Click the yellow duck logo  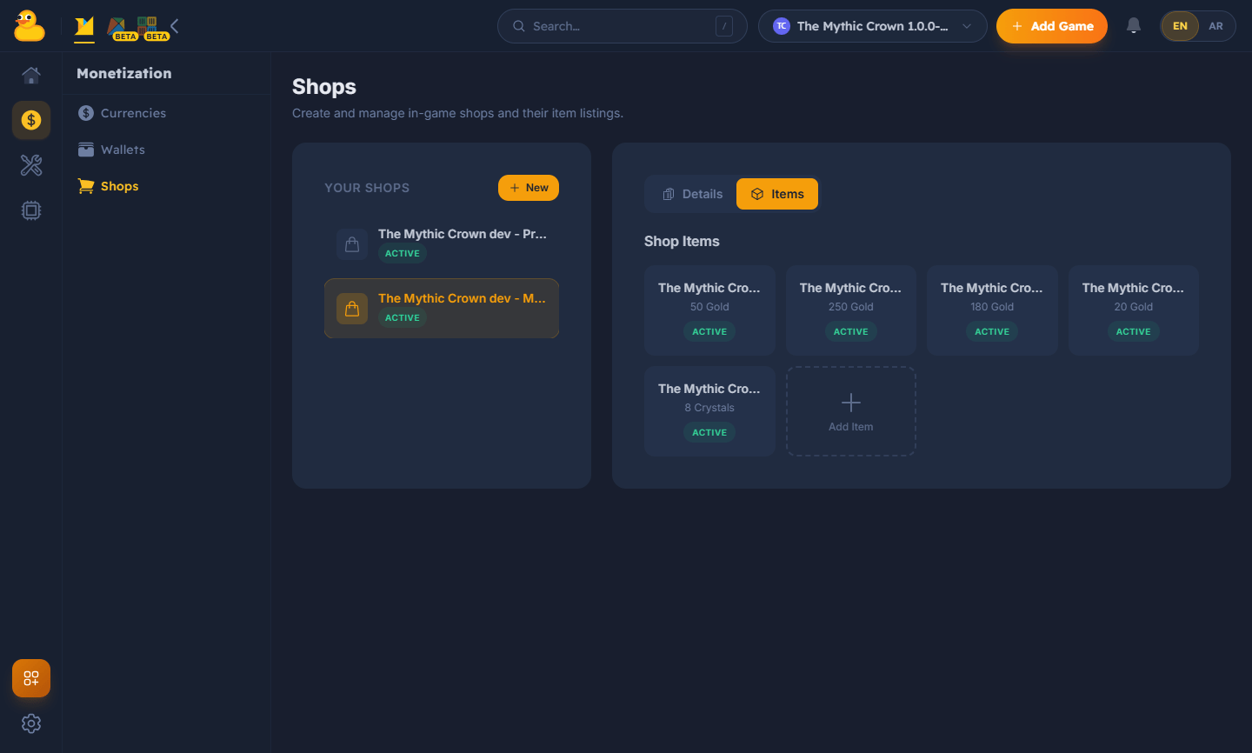coord(30,26)
